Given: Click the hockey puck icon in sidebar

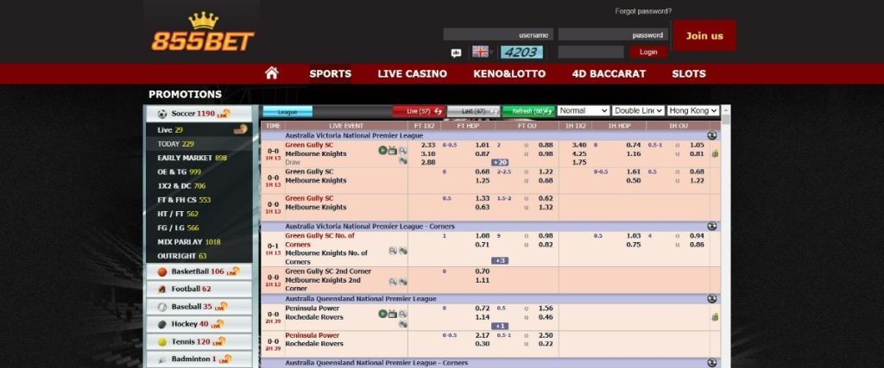Looking at the screenshot, I should tap(162, 325).
